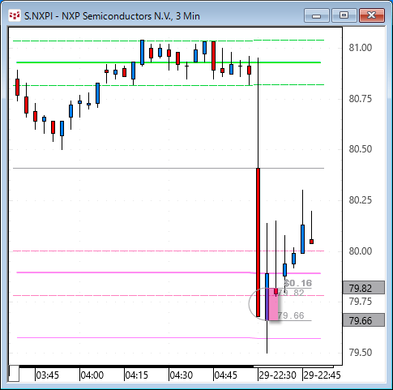The height and width of the screenshot is (390, 393).
Task: Click the 03:45 time axis label
Action: click(47, 375)
